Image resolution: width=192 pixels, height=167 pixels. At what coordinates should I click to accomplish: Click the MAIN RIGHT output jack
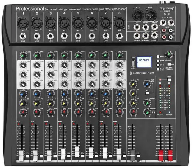[145, 27]
